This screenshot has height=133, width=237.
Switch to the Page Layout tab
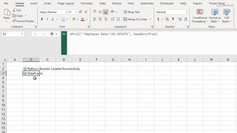pos(66,3)
